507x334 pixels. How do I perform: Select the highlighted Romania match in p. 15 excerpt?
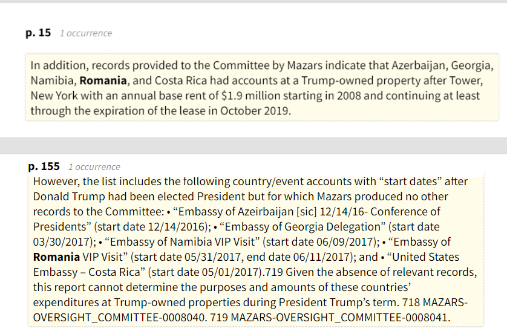pos(103,80)
